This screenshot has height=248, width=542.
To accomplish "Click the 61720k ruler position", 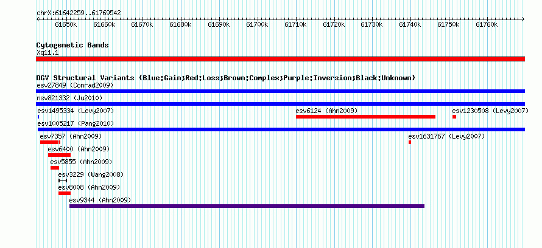I will tap(334, 24).
